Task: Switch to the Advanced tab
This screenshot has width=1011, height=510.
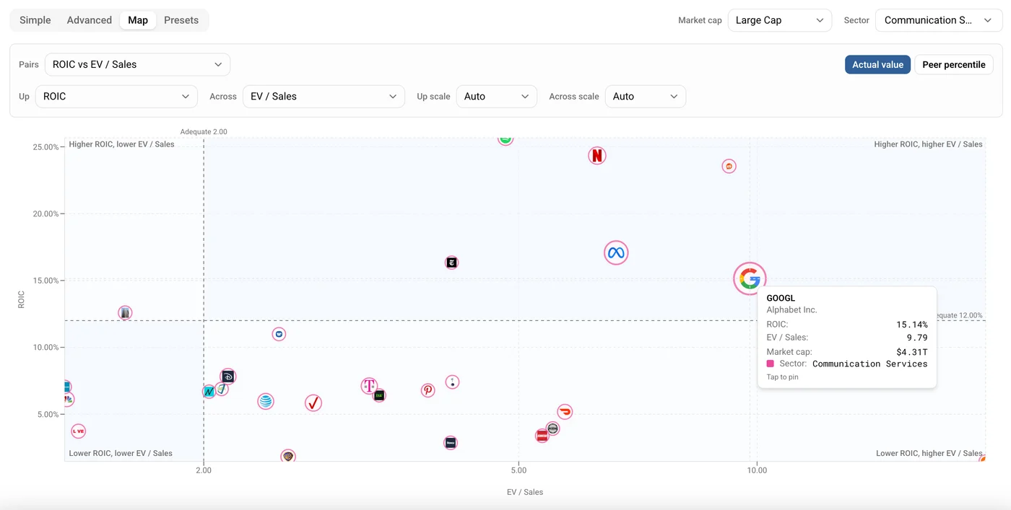Action: pyautogui.click(x=90, y=20)
